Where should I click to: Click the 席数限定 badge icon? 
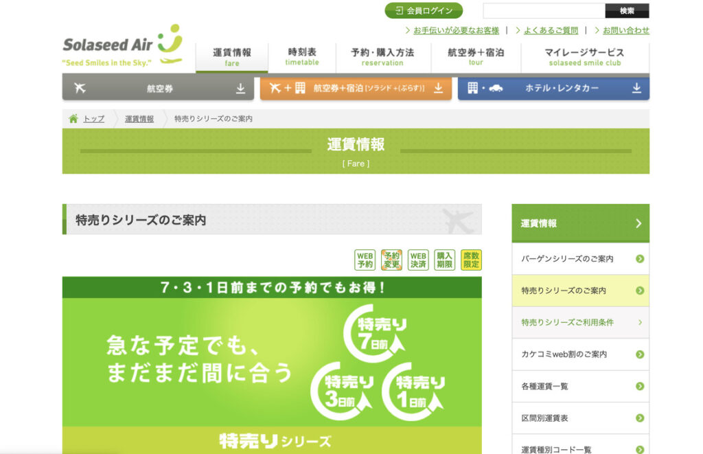pyautogui.click(x=471, y=260)
